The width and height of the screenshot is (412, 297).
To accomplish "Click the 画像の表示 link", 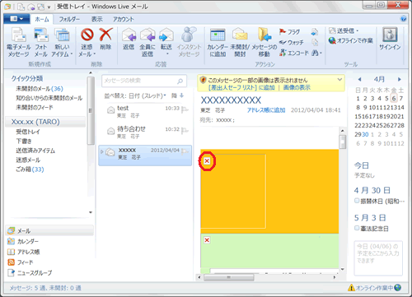I will (297, 87).
